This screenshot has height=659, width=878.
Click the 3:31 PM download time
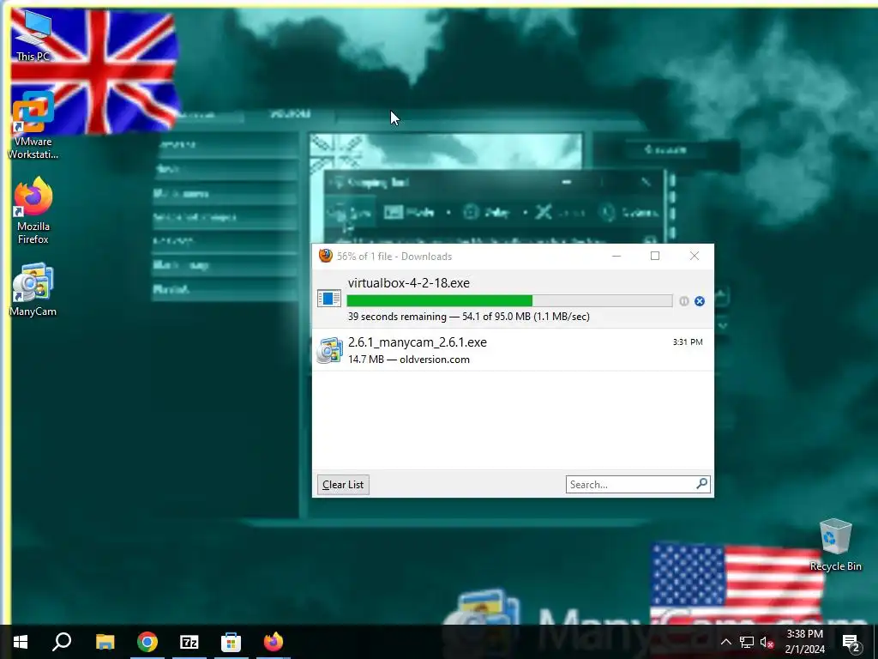688,342
